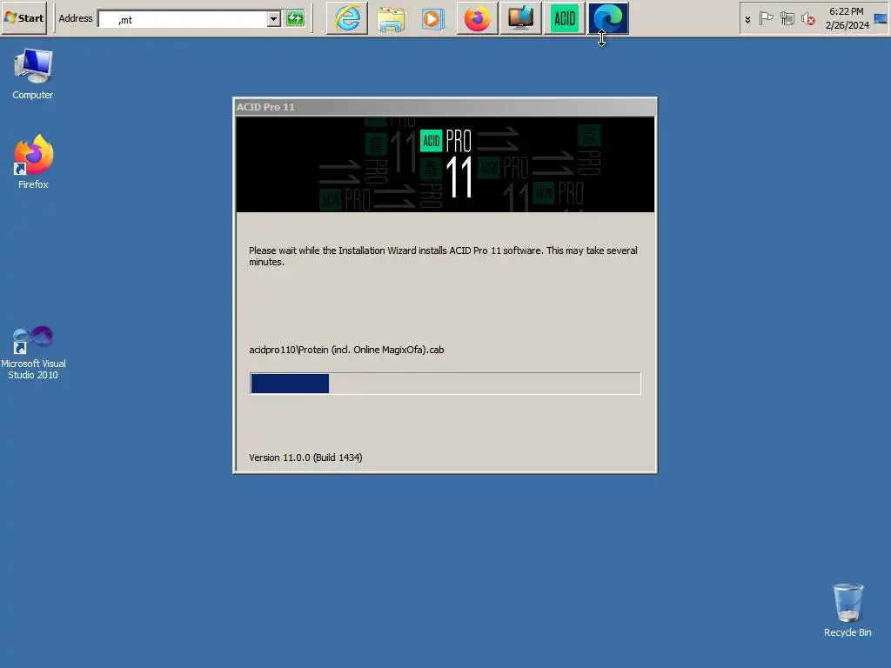Open the clock showing 6:22 PM

click(847, 18)
